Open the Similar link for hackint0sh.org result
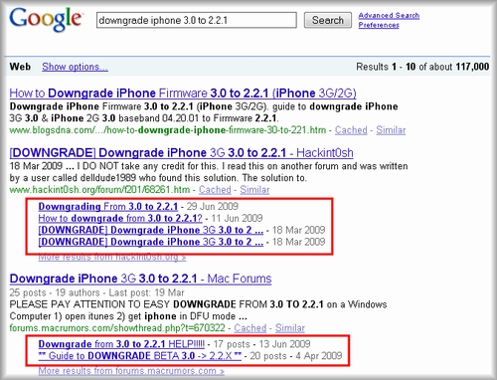Image resolution: width=497 pixels, height=380 pixels. (254, 190)
